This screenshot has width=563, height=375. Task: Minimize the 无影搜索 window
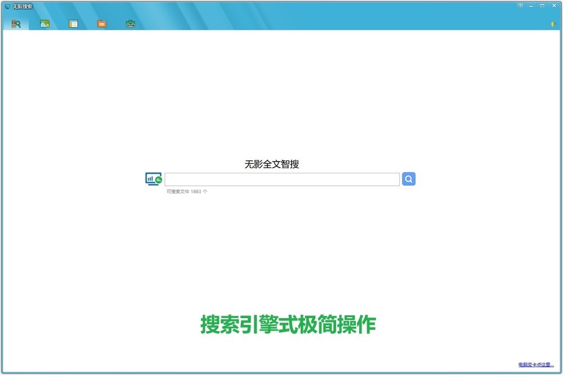531,6
